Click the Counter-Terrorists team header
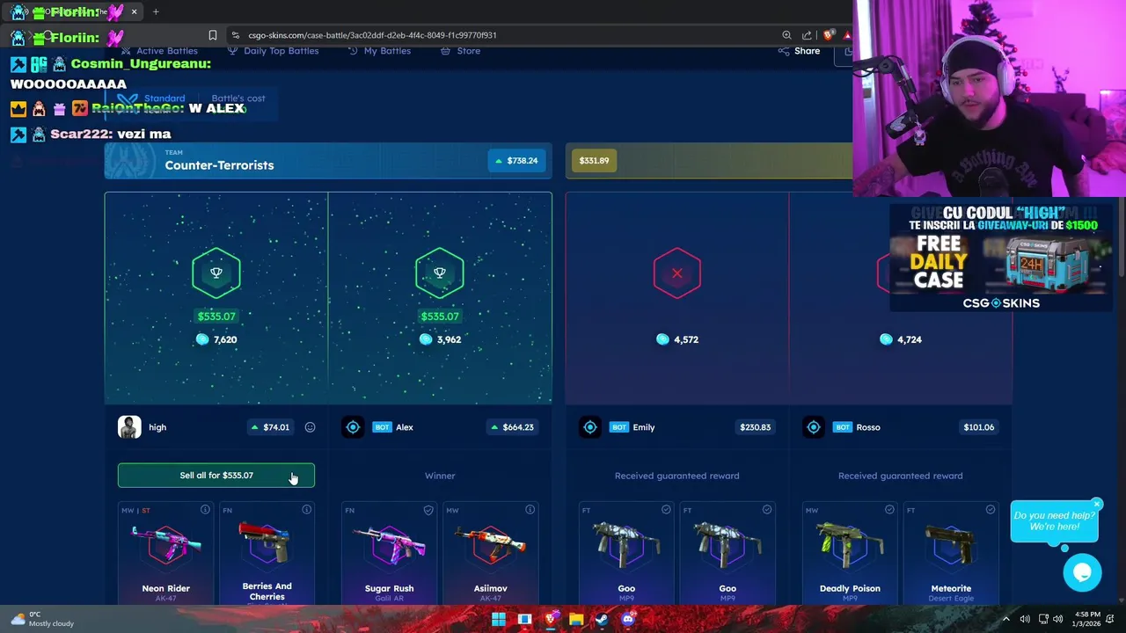The width and height of the screenshot is (1126, 633). point(328,161)
